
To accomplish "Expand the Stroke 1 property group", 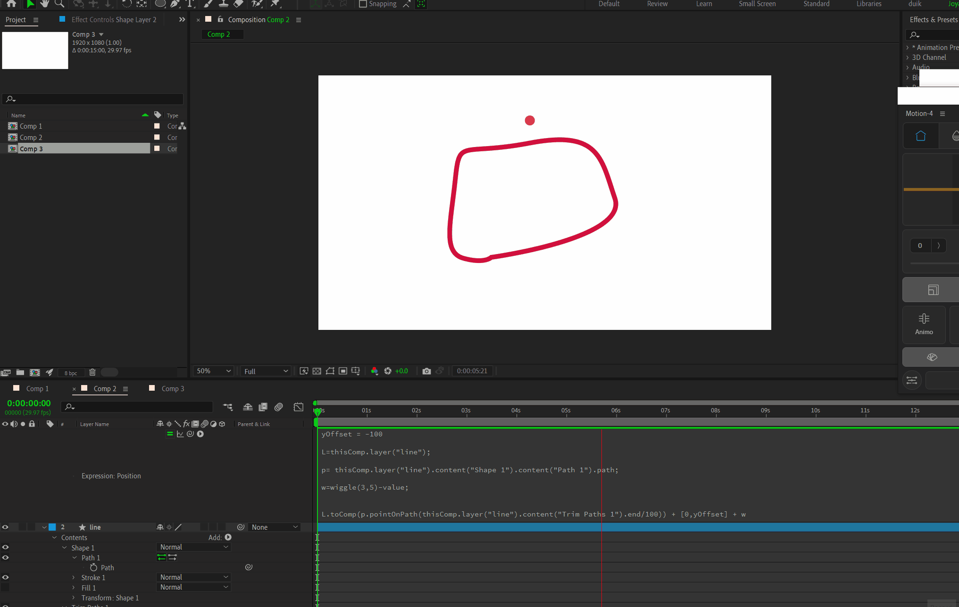I will pyautogui.click(x=74, y=577).
